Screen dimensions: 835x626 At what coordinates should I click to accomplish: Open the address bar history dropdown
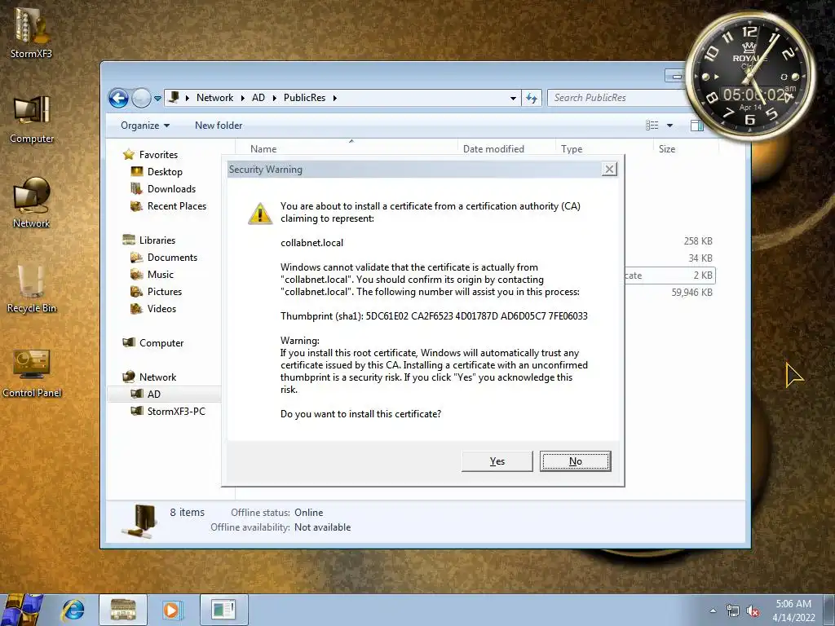(x=513, y=98)
